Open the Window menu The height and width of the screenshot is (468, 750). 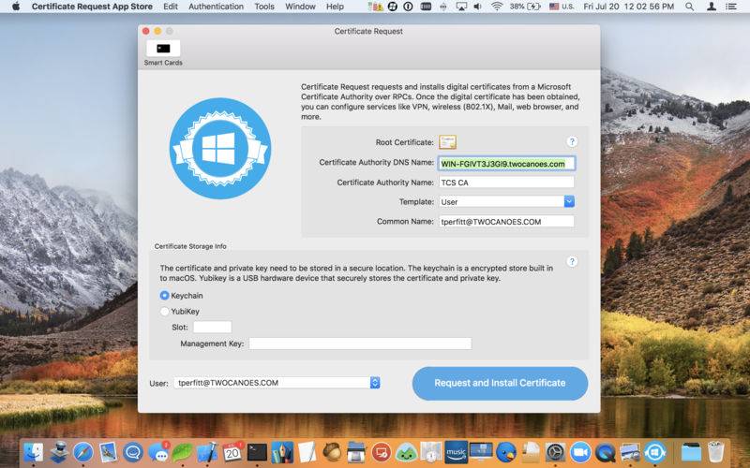[300, 7]
